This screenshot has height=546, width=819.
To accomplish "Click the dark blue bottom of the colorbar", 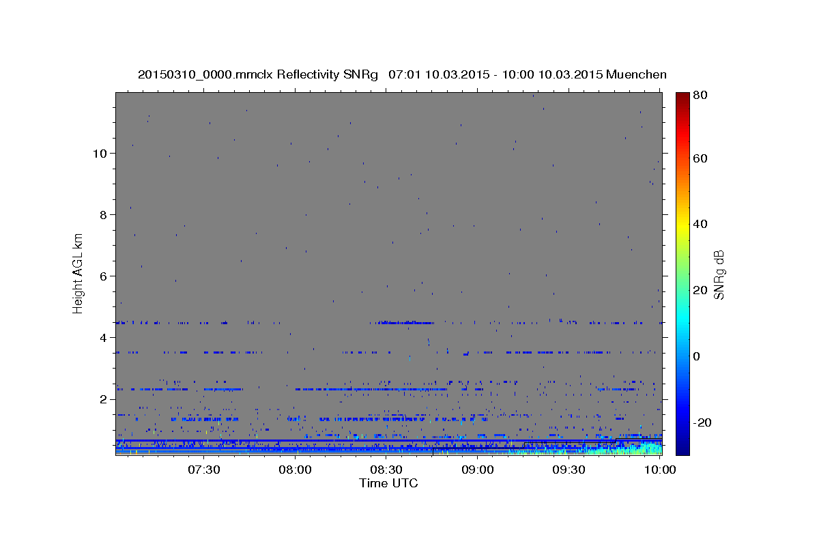I will coord(682,449).
